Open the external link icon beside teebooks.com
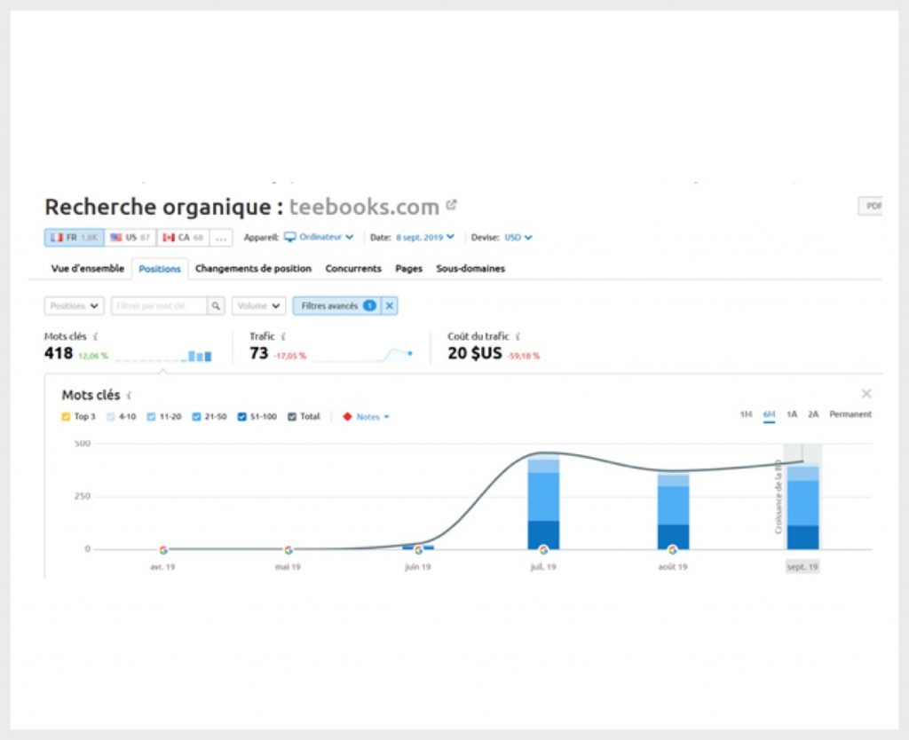The height and width of the screenshot is (740, 909). (x=451, y=205)
